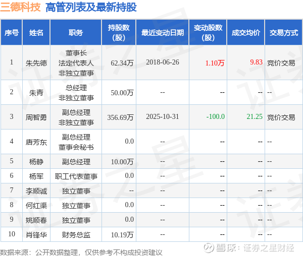Select the 变动股数(股) column header
This screenshot has height=257, width=303.
[x=208, y=33]
